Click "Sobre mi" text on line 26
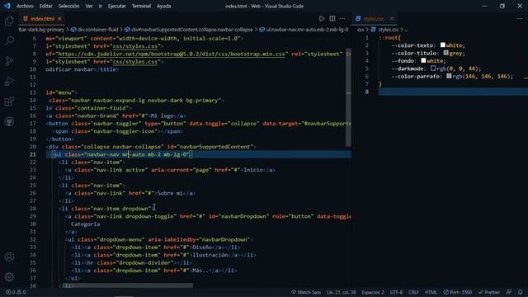The height and width of the screenshot is (297, 528). (170, 193)
